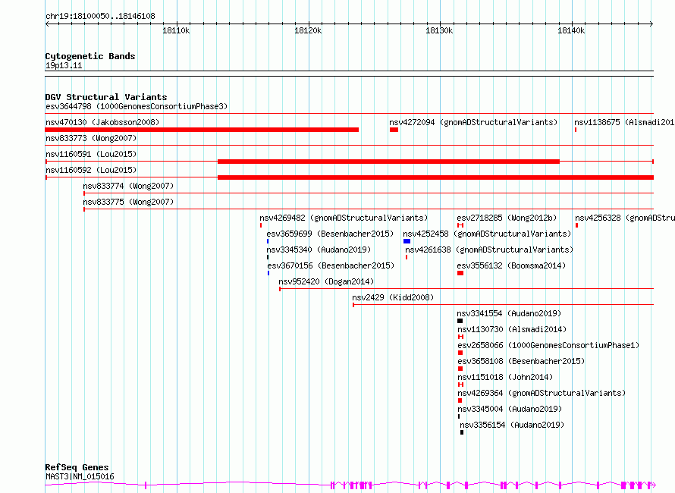Image resolution: width=675 pixels, height=493 pixels.
Task: Click the 18140k ruler mark
Action: 571,30
